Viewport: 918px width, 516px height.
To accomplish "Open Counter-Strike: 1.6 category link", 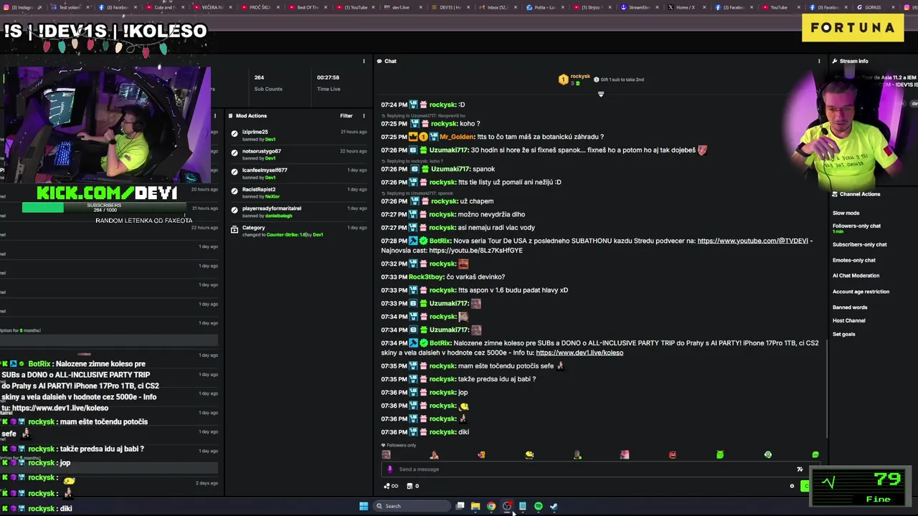I will [287, 235].
